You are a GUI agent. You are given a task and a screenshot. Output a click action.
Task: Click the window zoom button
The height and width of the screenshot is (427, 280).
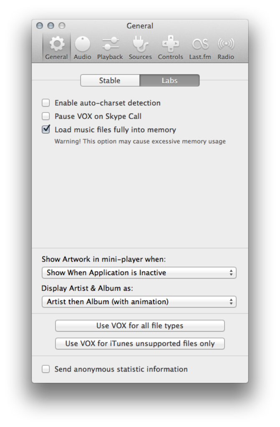[62, 26]
